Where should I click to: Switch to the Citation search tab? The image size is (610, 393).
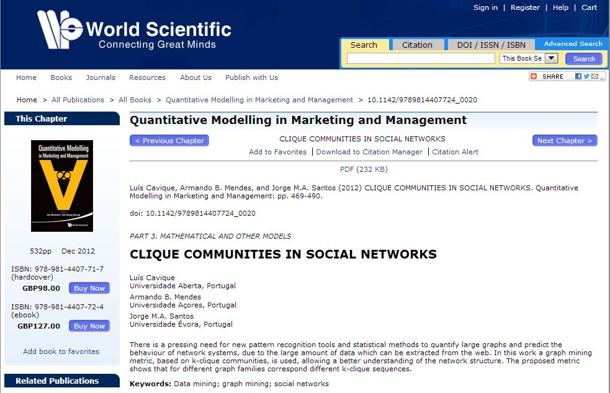(x=417, y=45)
